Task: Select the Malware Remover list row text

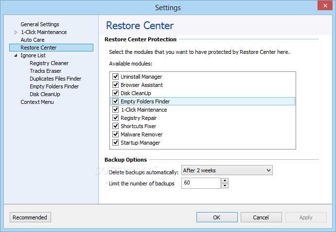Action: click(141, 134)
